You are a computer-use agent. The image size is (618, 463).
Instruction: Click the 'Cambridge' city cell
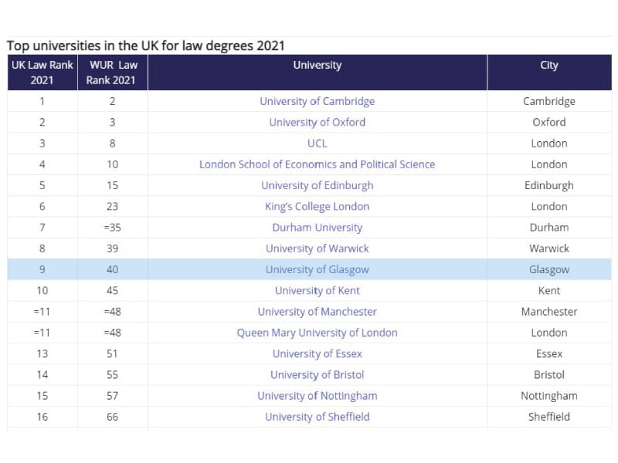[x=549, y=101]
